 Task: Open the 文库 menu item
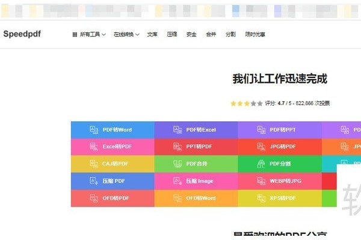(152, 34)
